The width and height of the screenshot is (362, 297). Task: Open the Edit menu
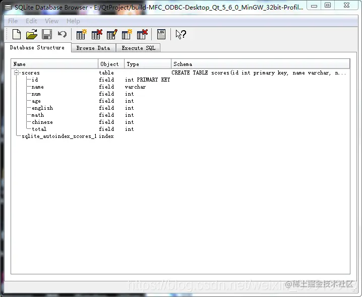(31, 21)
